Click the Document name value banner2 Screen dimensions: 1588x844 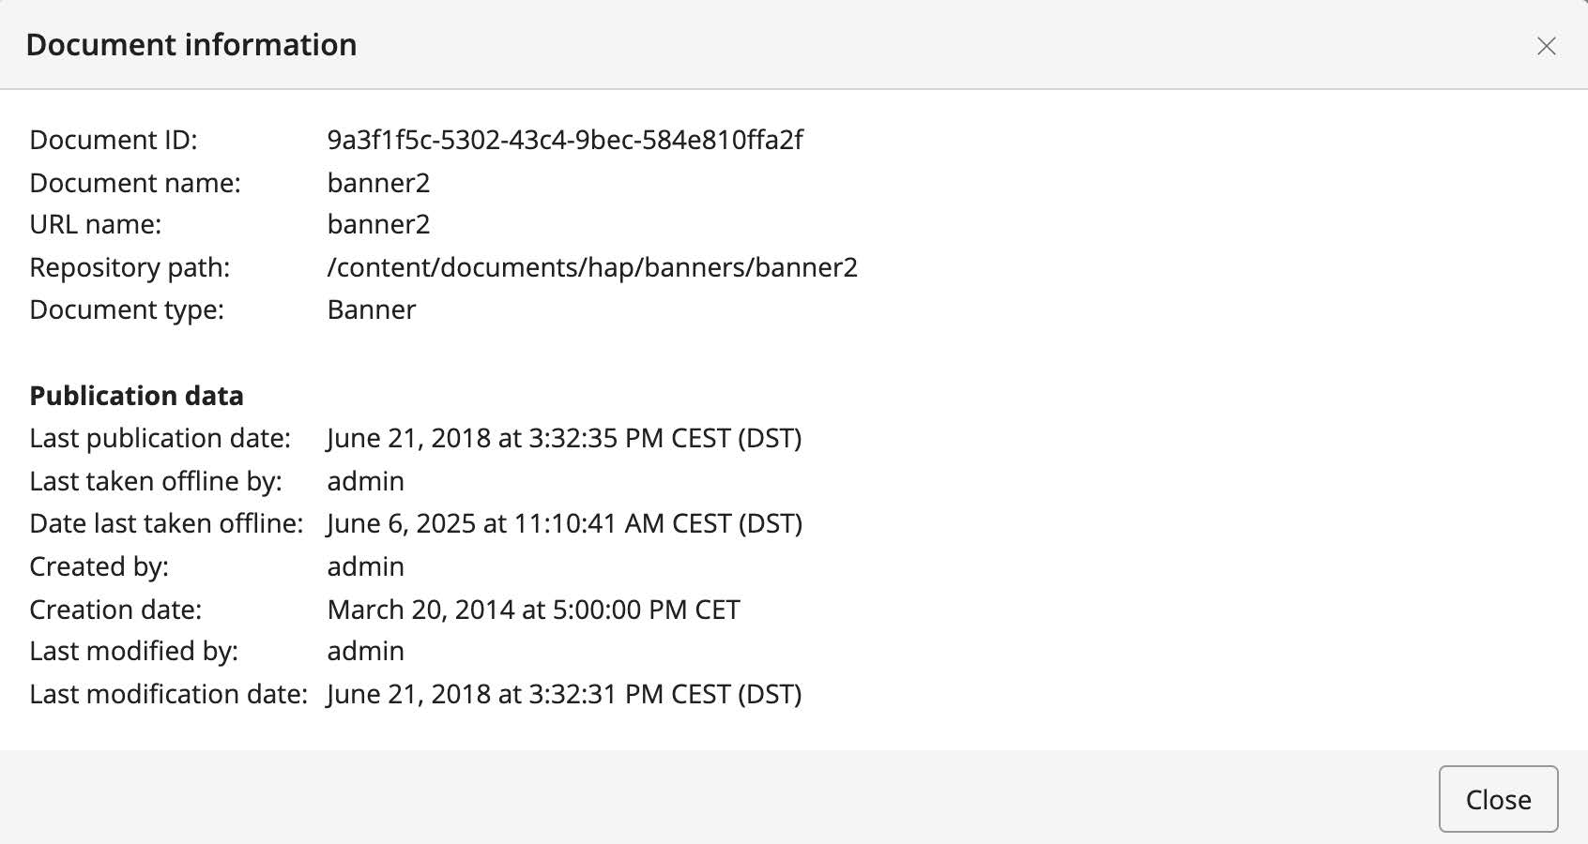(x=378, y=183)
